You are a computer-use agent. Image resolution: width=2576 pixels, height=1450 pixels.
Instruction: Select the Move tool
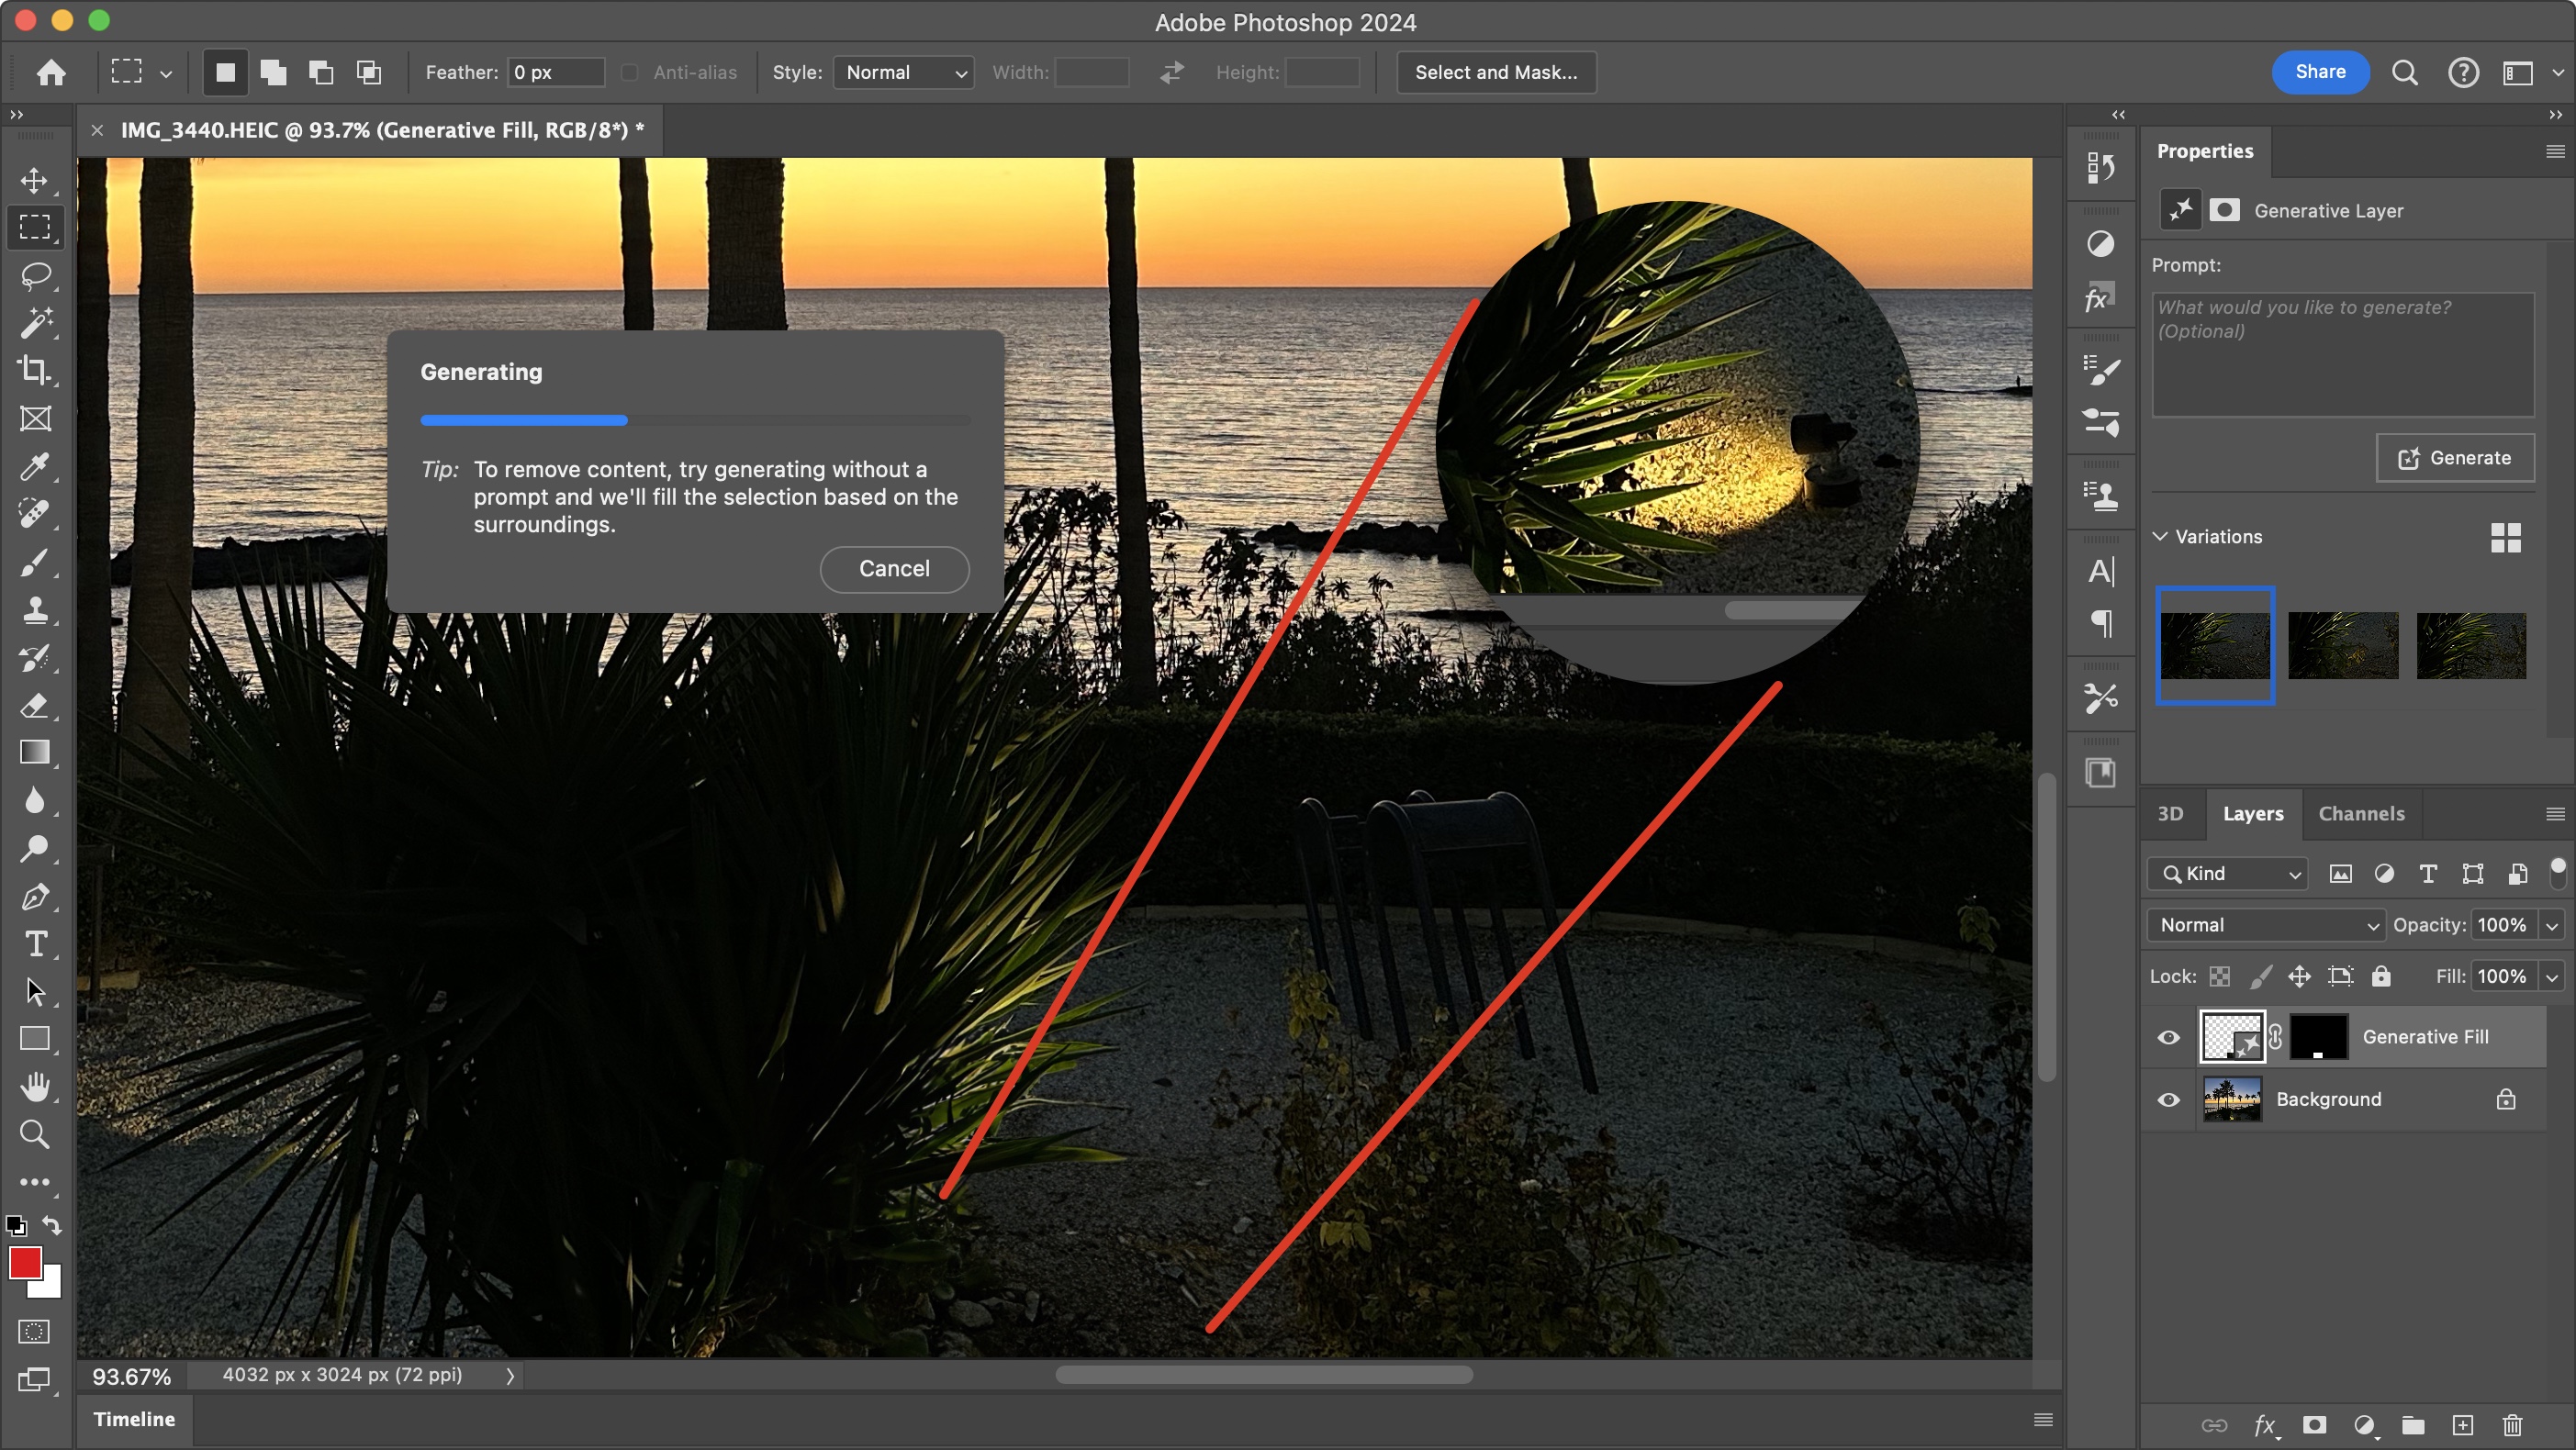35,181
